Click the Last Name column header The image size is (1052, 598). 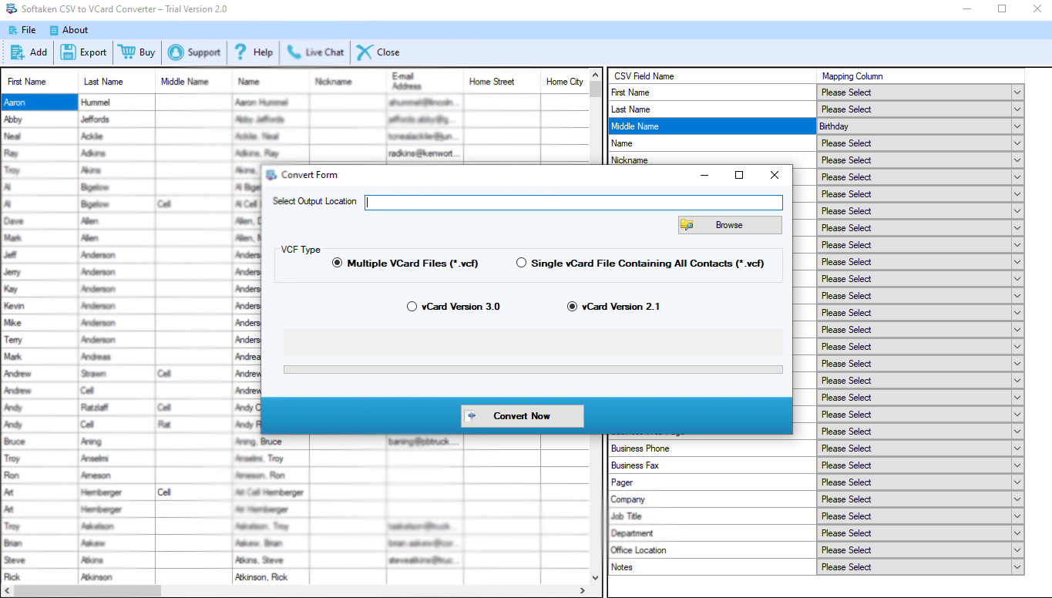116,82
